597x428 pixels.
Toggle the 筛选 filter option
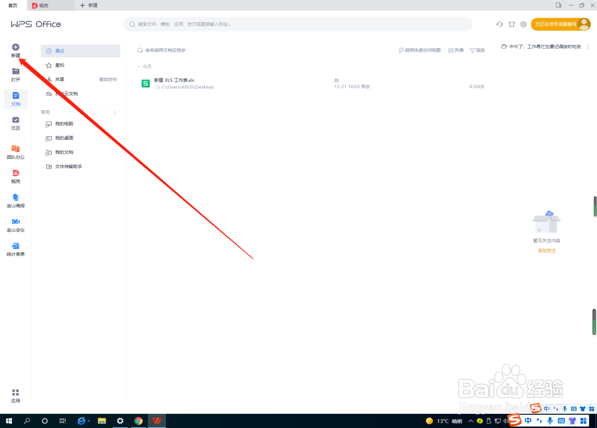click(477, 50)
